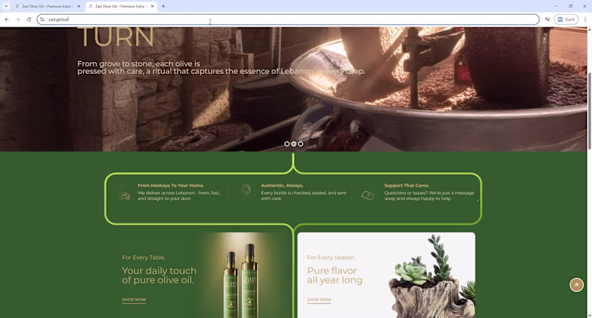Select the second Zad Olive Oil tab
Image resolution: width=592 pixels, height=318 pixels.
pos(120,7)
